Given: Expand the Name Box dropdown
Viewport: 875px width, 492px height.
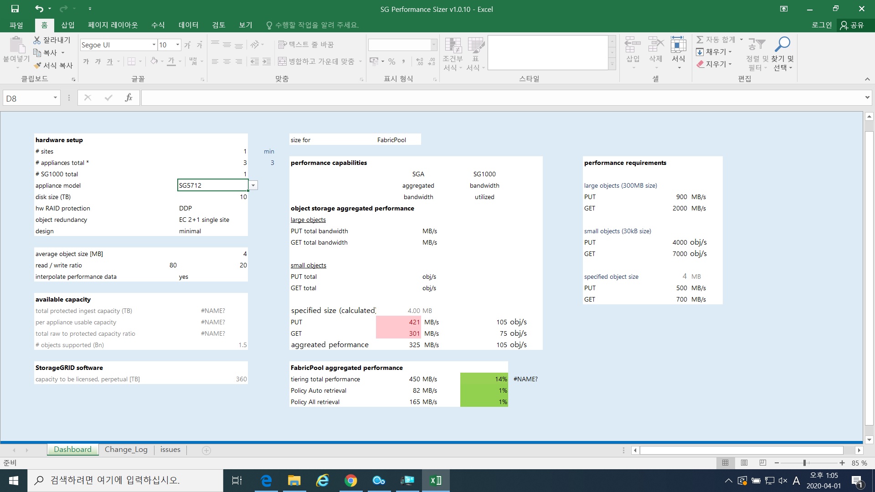Looking at the screenshot, I should (x=55, y=98).
